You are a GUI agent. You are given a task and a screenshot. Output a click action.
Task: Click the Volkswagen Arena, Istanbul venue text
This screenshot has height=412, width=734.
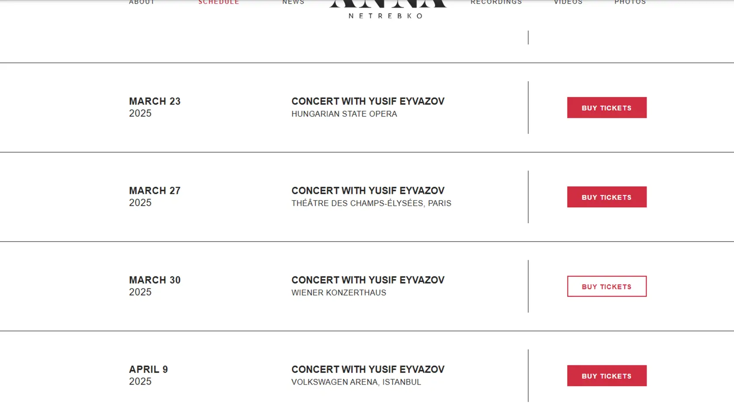point(356,382)
